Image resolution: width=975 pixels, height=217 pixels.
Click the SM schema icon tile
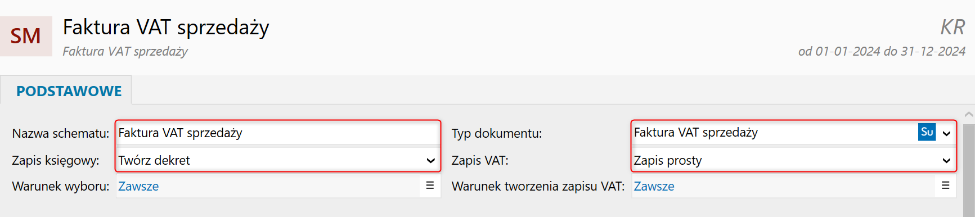(x=26, y=36)
